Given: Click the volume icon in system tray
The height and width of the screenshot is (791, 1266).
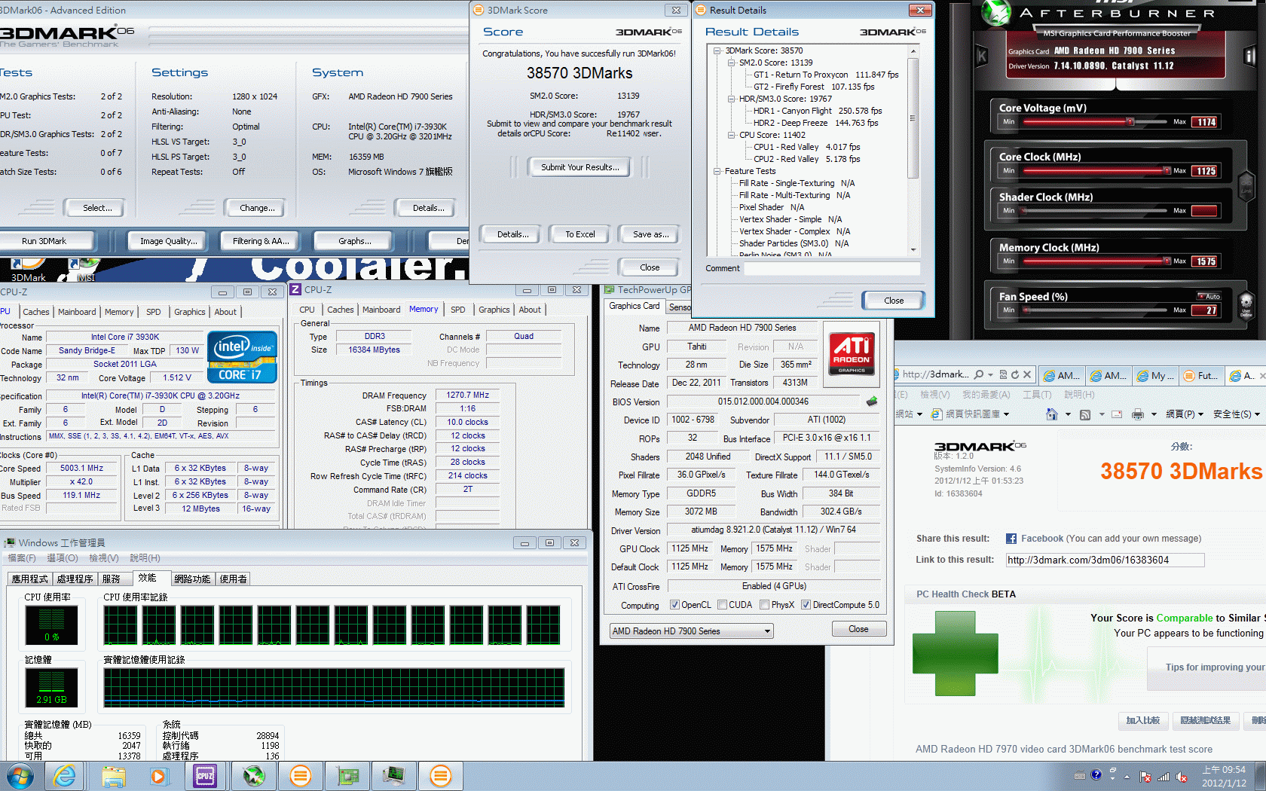Looking at the screenshot, I should point(1182,777).
